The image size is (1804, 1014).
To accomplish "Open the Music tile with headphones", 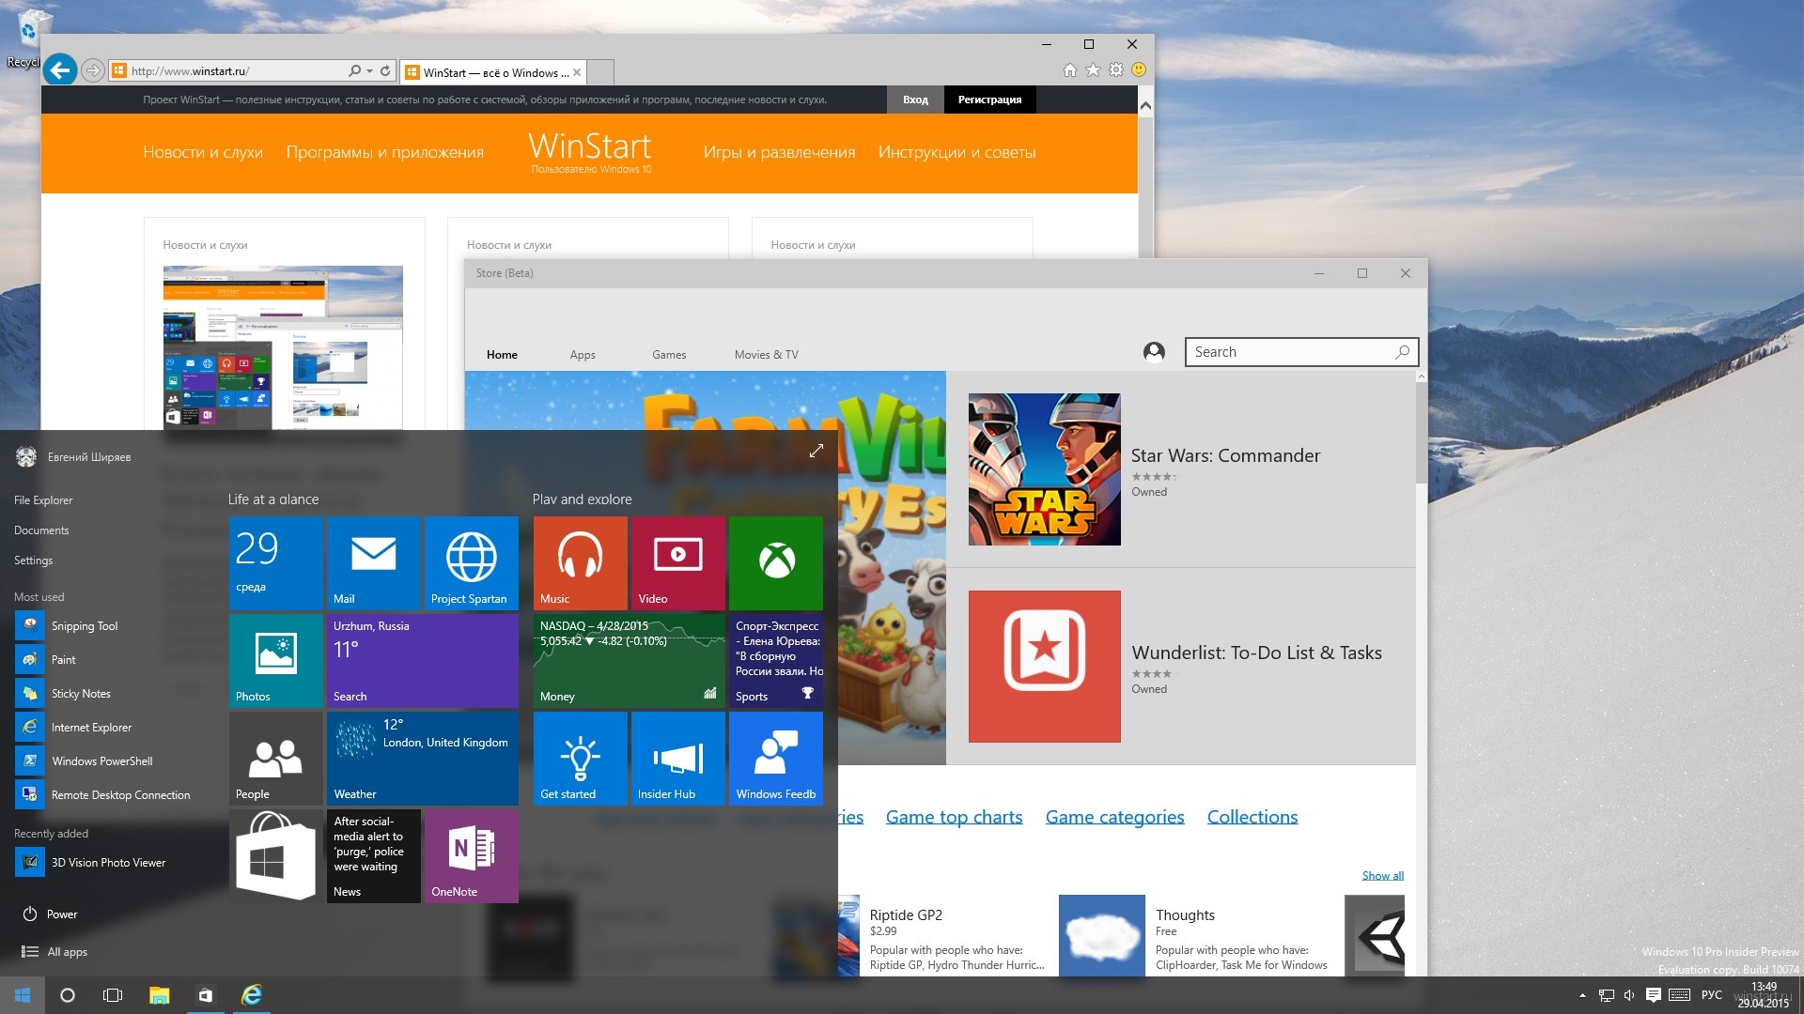I will (580, 562).
